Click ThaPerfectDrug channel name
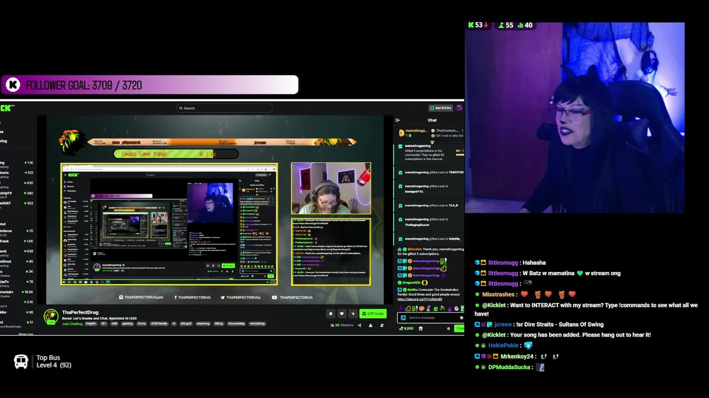This screenshot has height=398, width=709. point(80,312)
